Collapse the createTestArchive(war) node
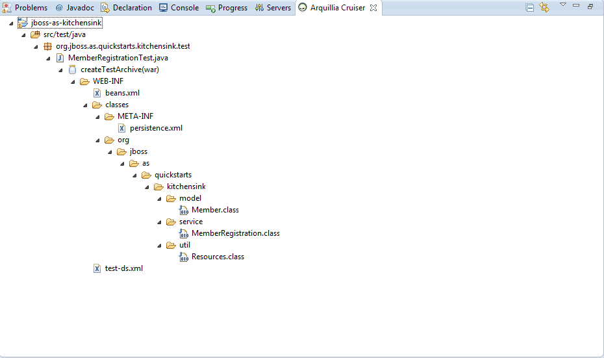The height and width of the screenshot is (358, 604). 60,70
